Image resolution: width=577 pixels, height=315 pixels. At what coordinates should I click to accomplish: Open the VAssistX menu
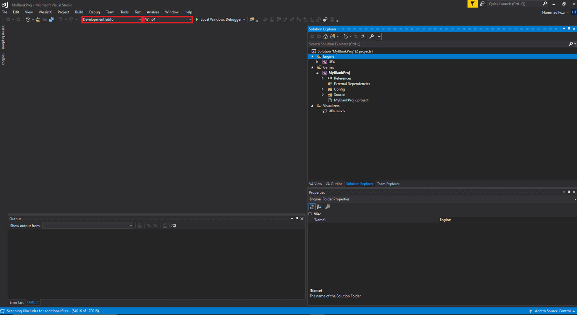[45, 12]
